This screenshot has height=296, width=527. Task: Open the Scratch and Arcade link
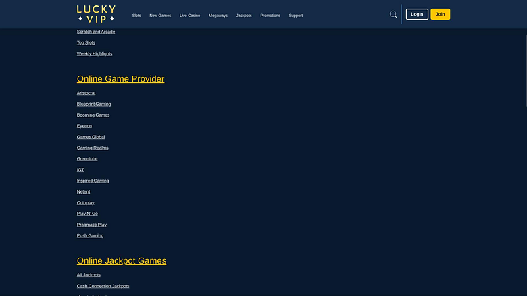(x=96, y=32)
